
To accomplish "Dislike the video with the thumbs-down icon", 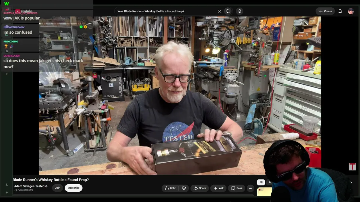I will click(184, 188).
